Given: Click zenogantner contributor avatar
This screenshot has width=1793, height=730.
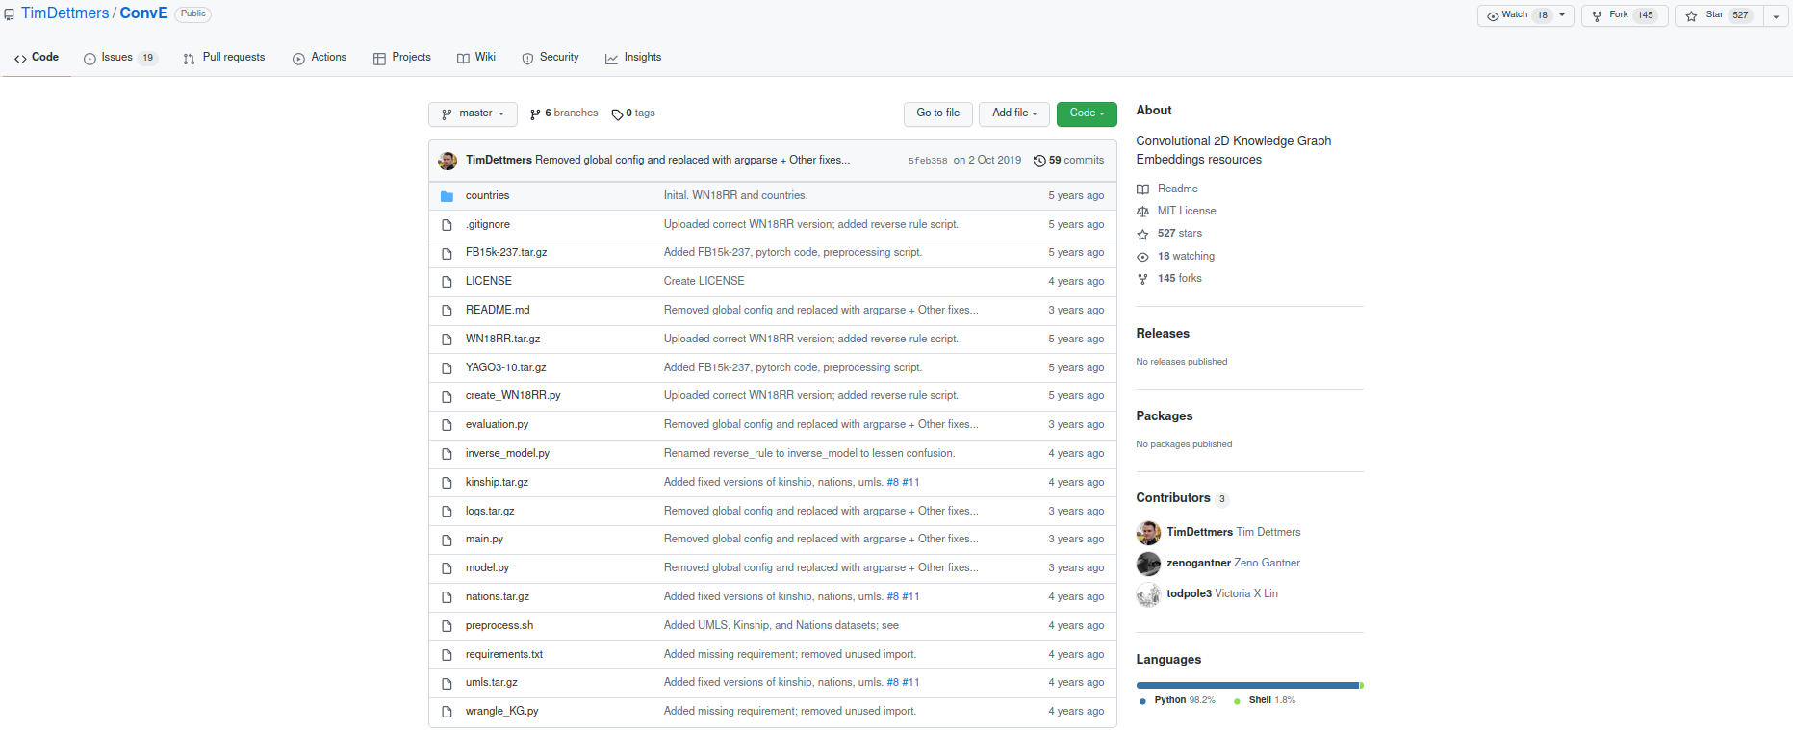Looking at the screenshot, I should (x=1148, y=564).
